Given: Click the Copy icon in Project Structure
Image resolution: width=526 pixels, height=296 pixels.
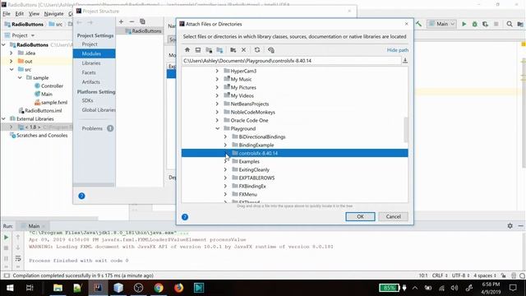Looking at the screenshot, I should [142, 21].
